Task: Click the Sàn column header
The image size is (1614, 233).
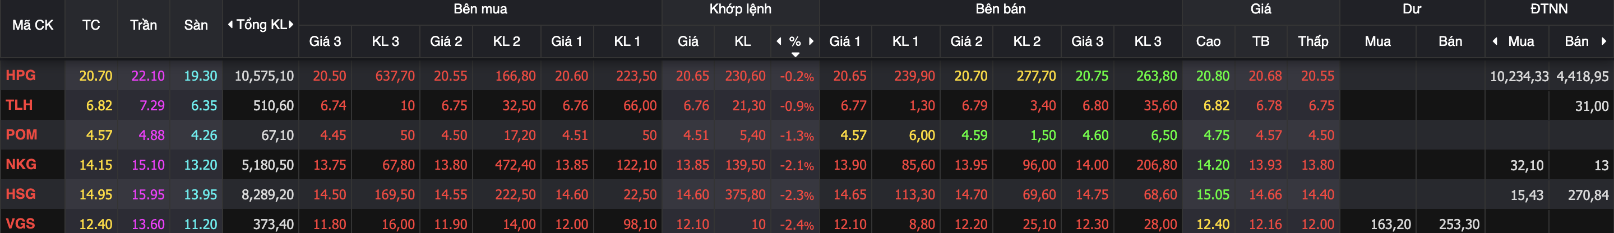Action: 196,25
